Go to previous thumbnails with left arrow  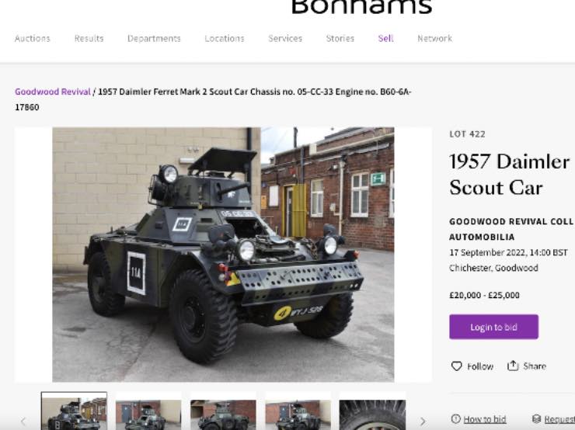tap(23, 421)
